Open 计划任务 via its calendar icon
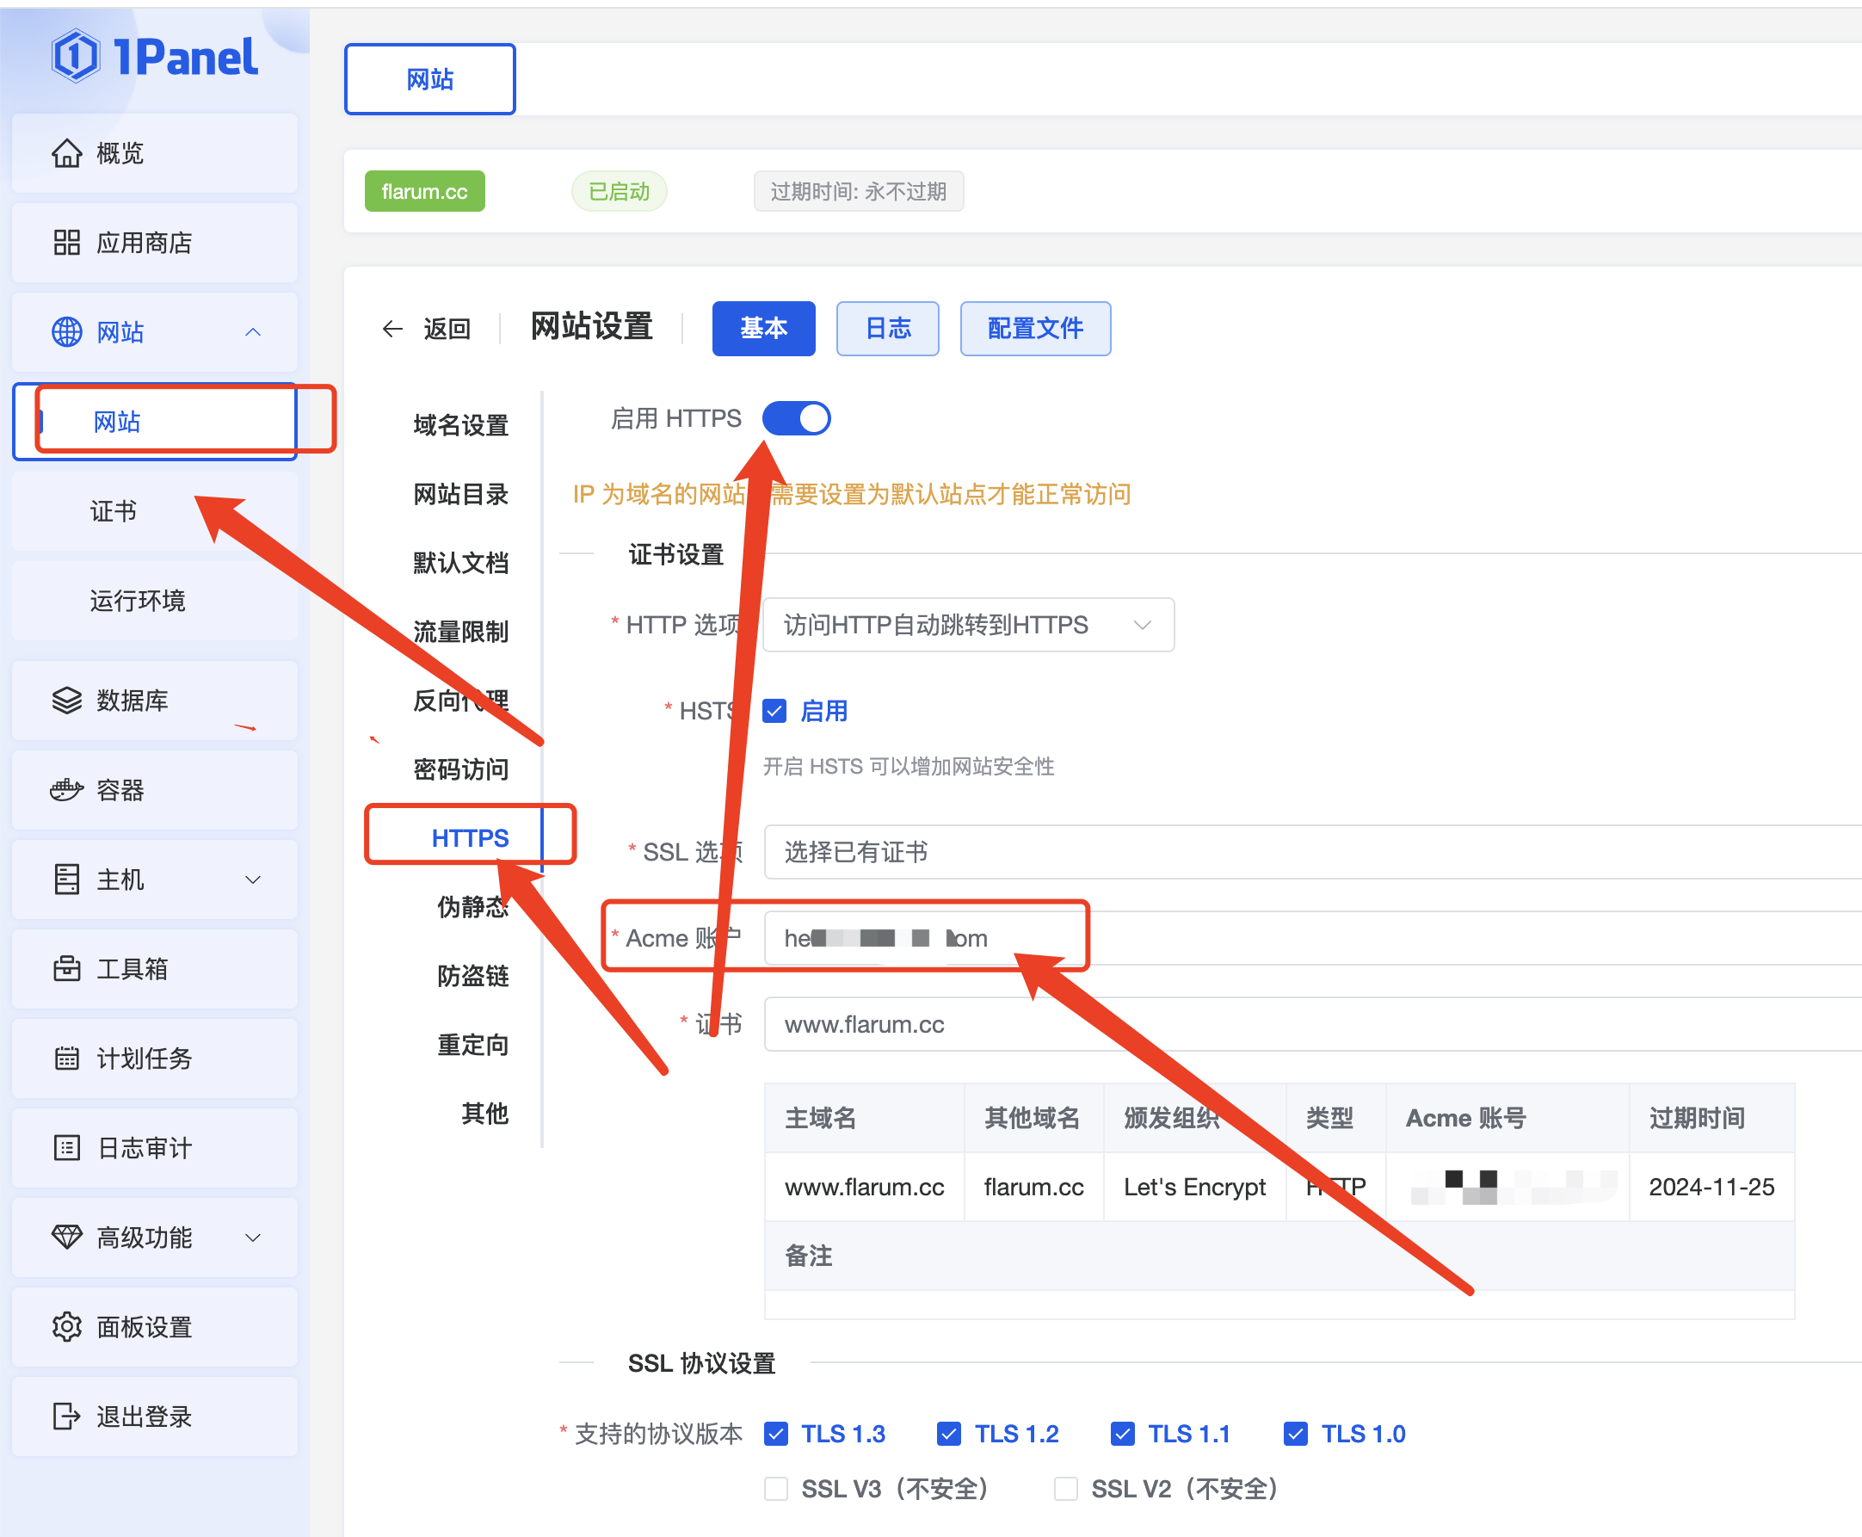Screen dimensions: 1862x1537 point(66,1058)
